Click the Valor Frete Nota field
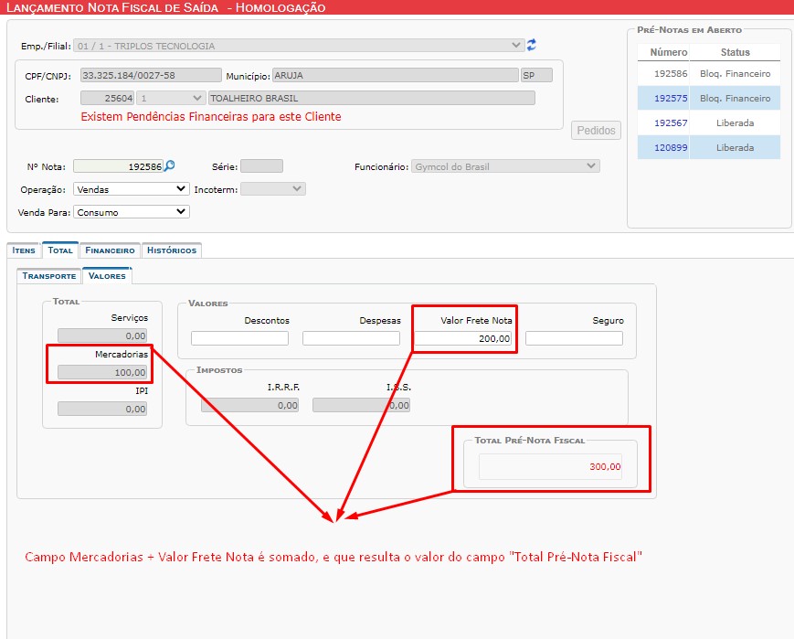 click(463, 338)
